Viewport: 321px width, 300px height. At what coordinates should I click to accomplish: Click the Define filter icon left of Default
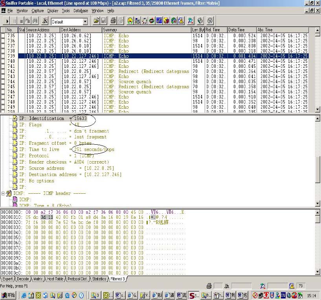(45, 21)
